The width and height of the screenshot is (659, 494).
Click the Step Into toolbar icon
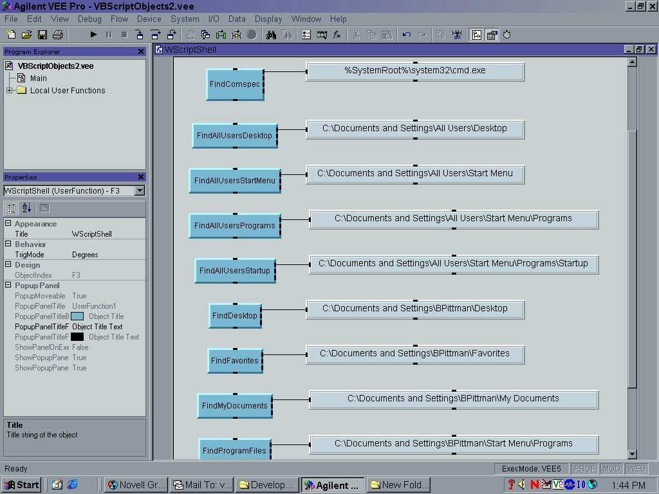point(140,35)
